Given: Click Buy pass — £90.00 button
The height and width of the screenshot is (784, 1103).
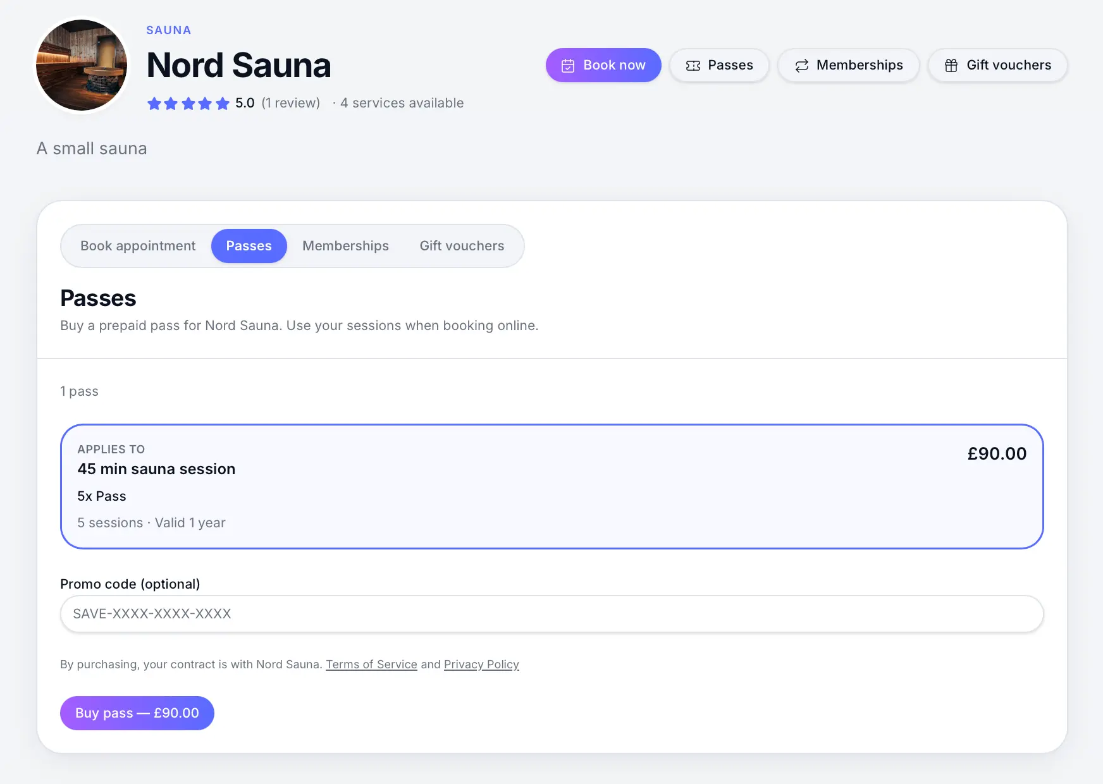Looking at the screenshot, I should click(x=137, y=713).
